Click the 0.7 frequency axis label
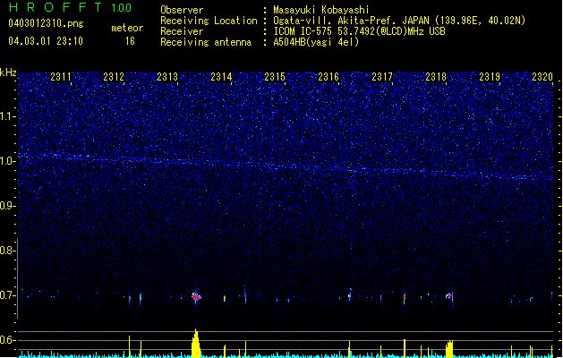 pos(7,295)
